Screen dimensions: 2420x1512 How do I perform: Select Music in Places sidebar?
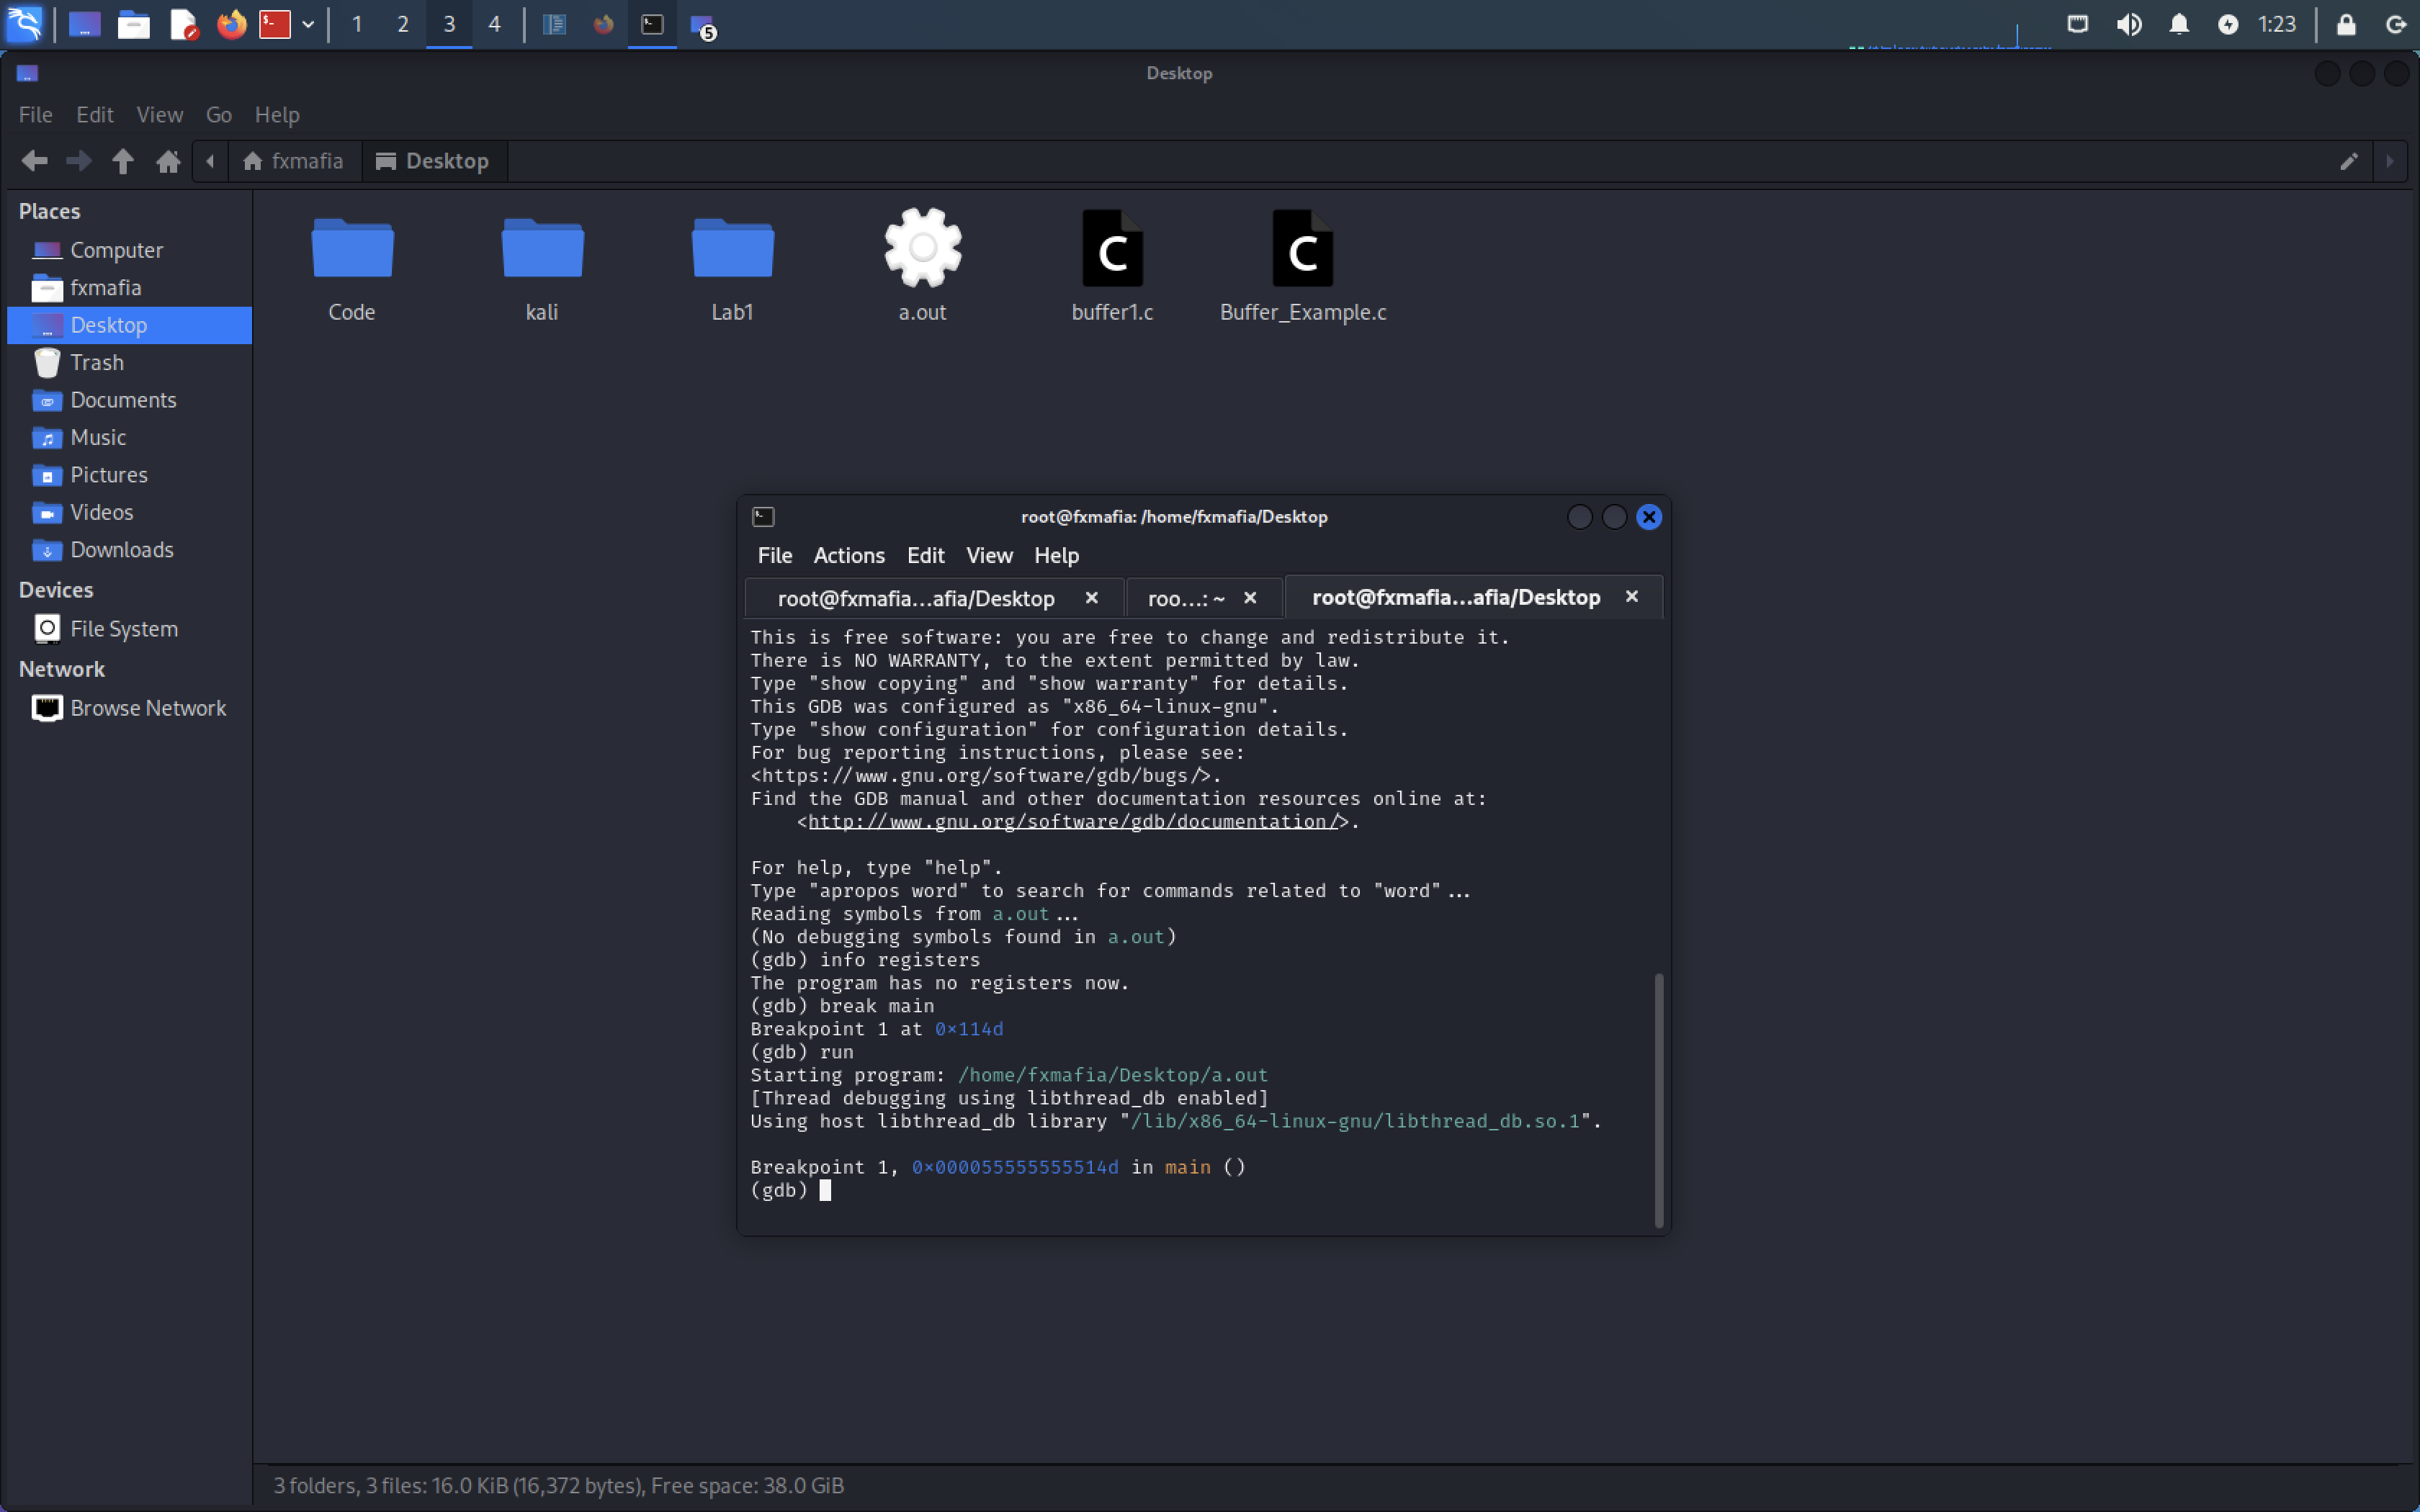click(128, 437)
